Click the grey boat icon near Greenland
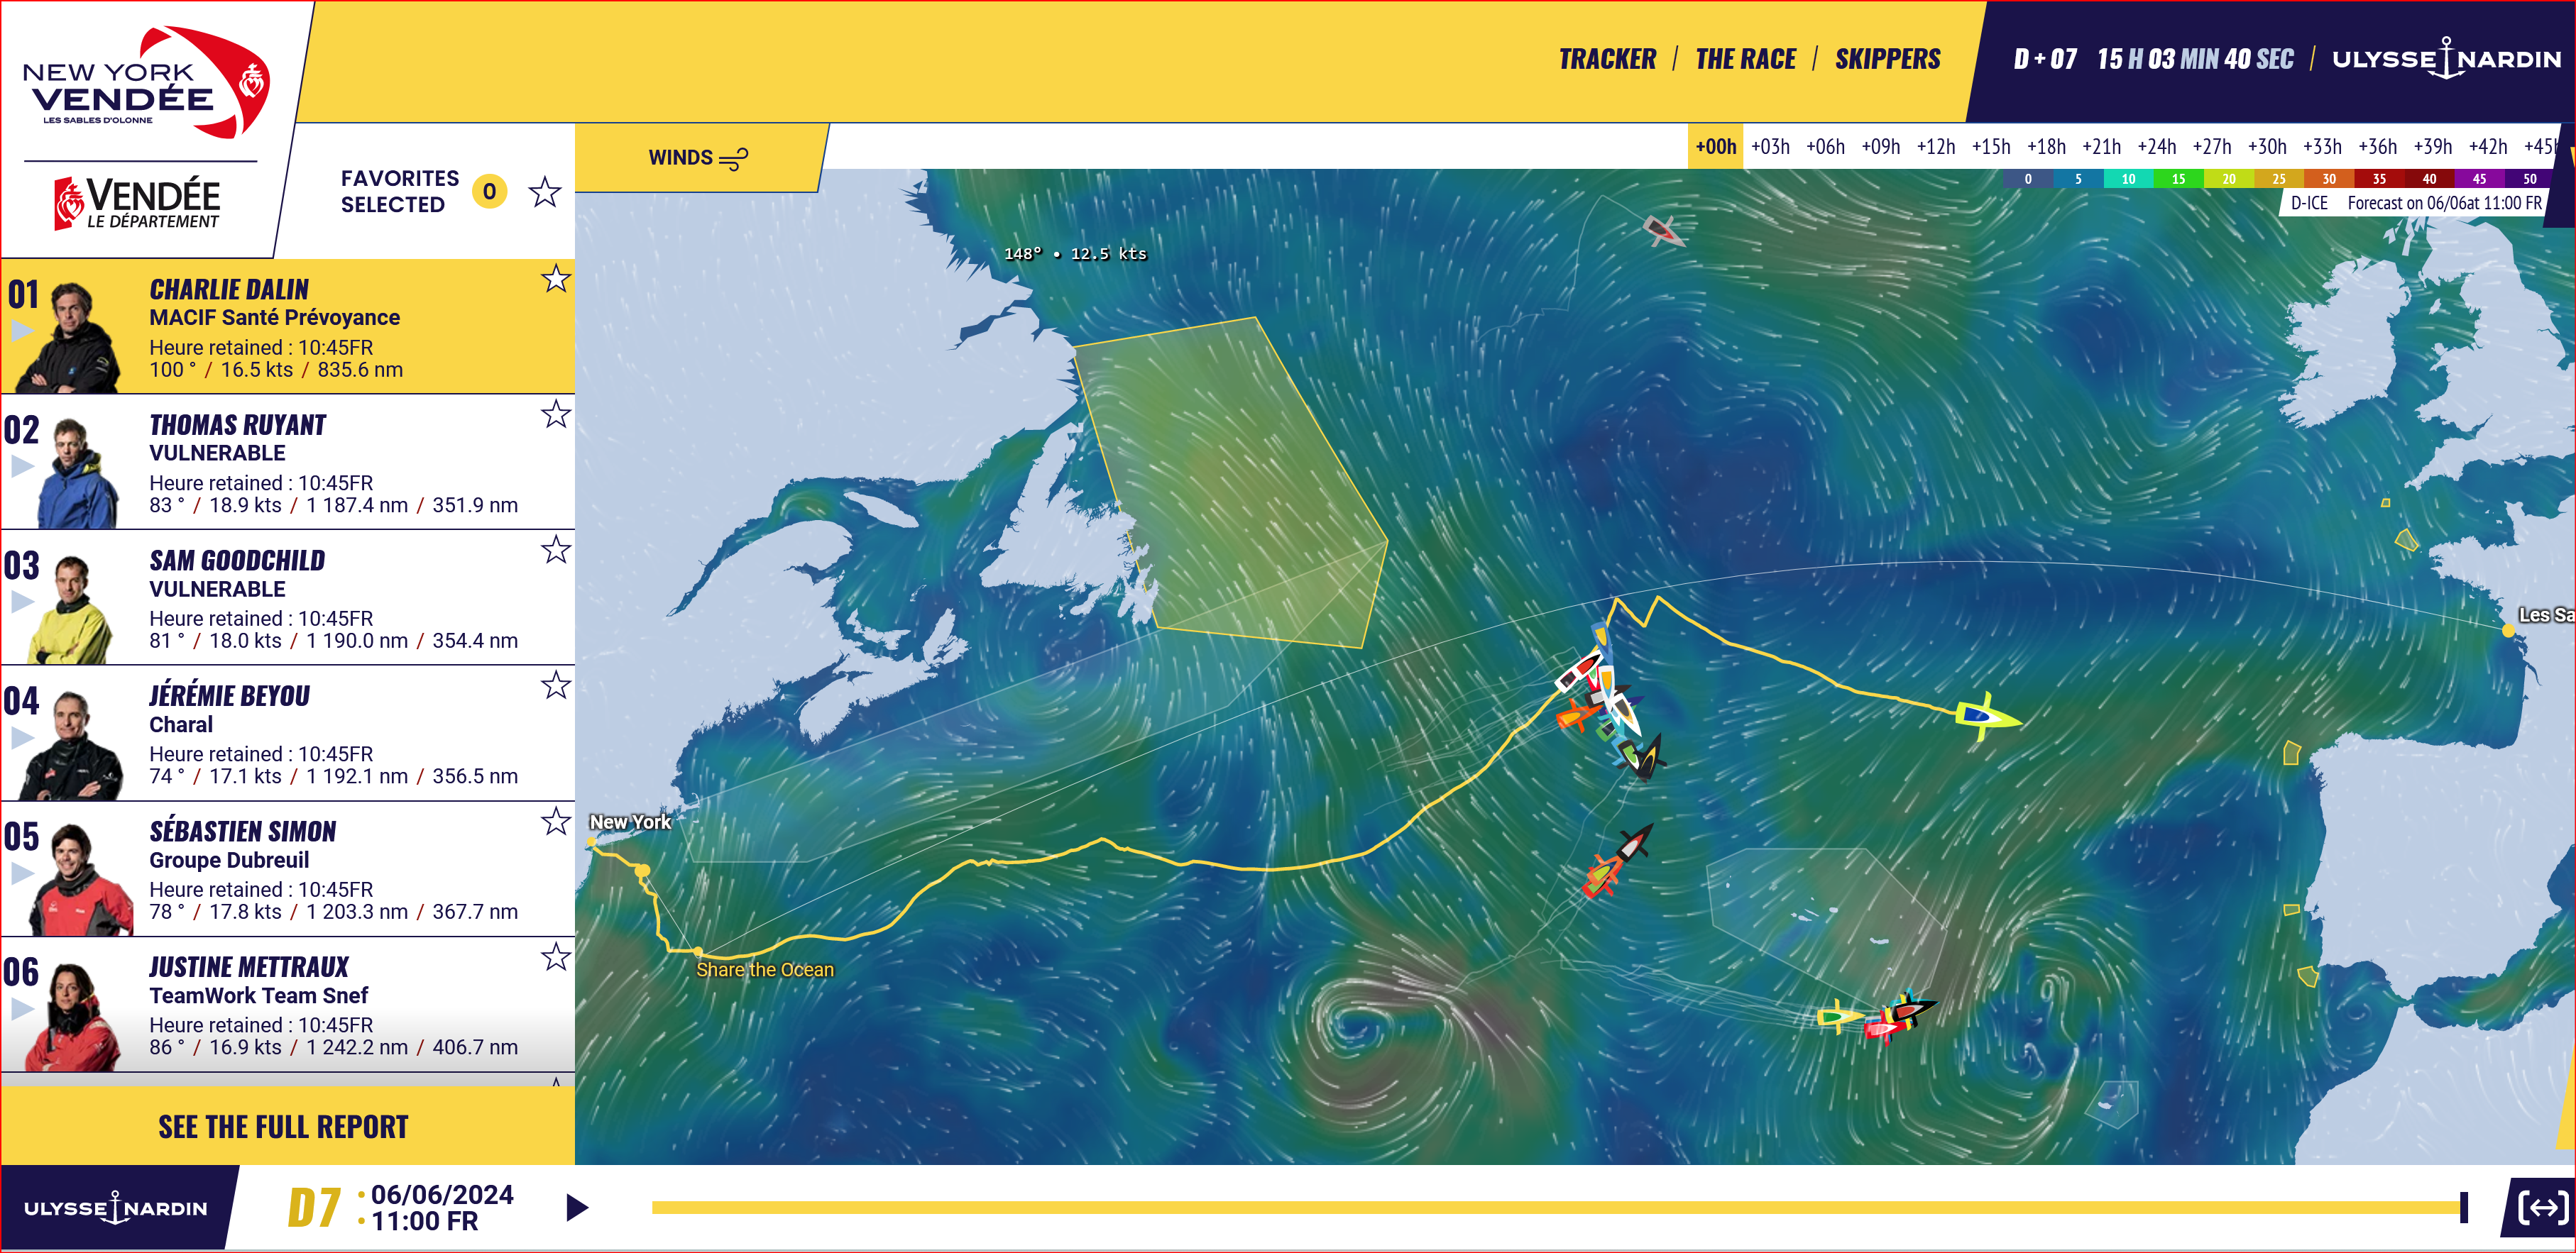Viewport: 2576px width, 1253px height. [x=1663, y=231]
